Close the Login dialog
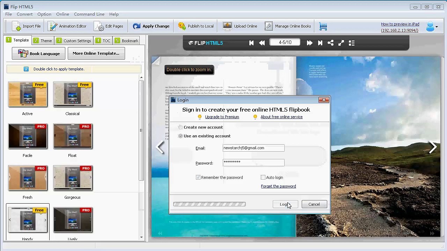 click(x=324, y=100)
